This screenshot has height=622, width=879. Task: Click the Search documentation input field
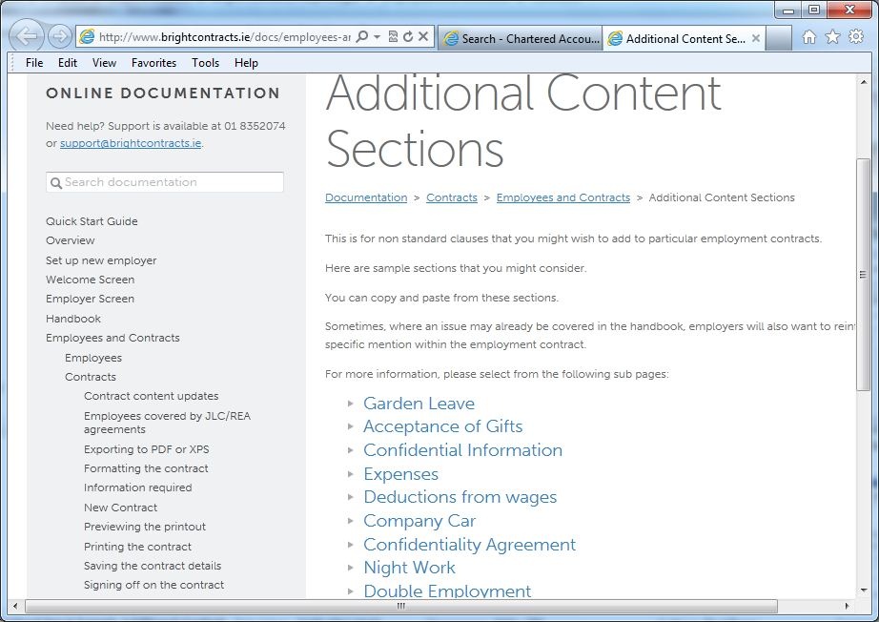point(165,182)
